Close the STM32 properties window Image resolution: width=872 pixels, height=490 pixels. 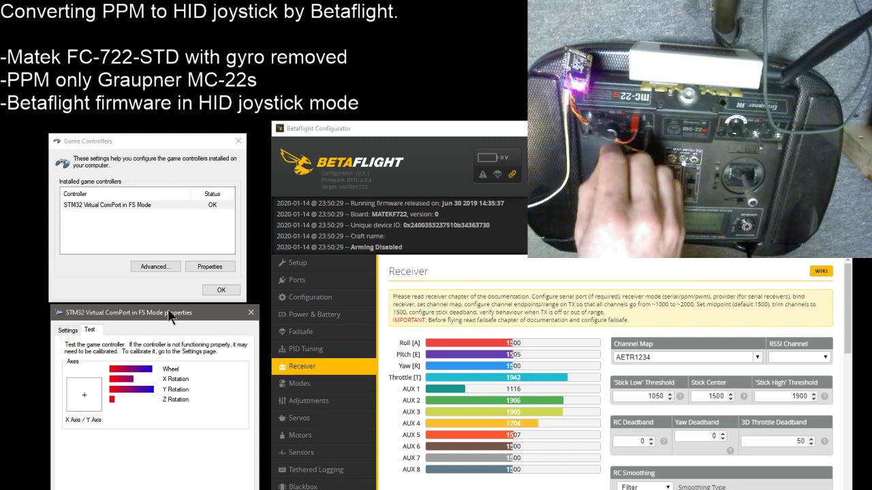point(251,312)
